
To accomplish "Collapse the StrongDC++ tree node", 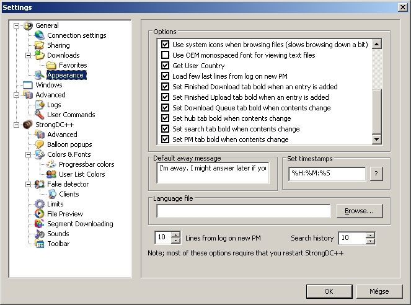I will 16,125.
